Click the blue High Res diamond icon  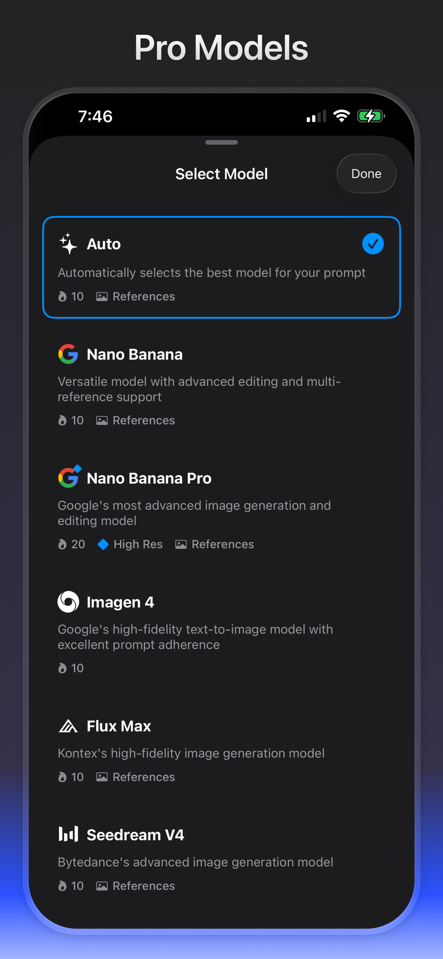(x=103, y=544)
